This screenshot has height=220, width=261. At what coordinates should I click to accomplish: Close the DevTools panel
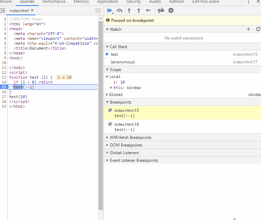(258, 2)
